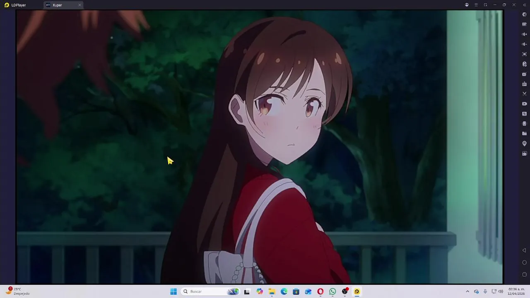This screenshot has width=530, height=298.
Task: Open shared folder icon in sidebar
Action: coord(524,134)
